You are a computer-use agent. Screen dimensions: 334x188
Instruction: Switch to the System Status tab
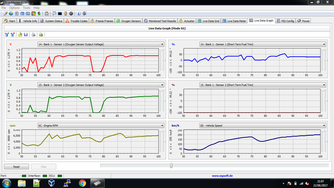tap(51, 21)
